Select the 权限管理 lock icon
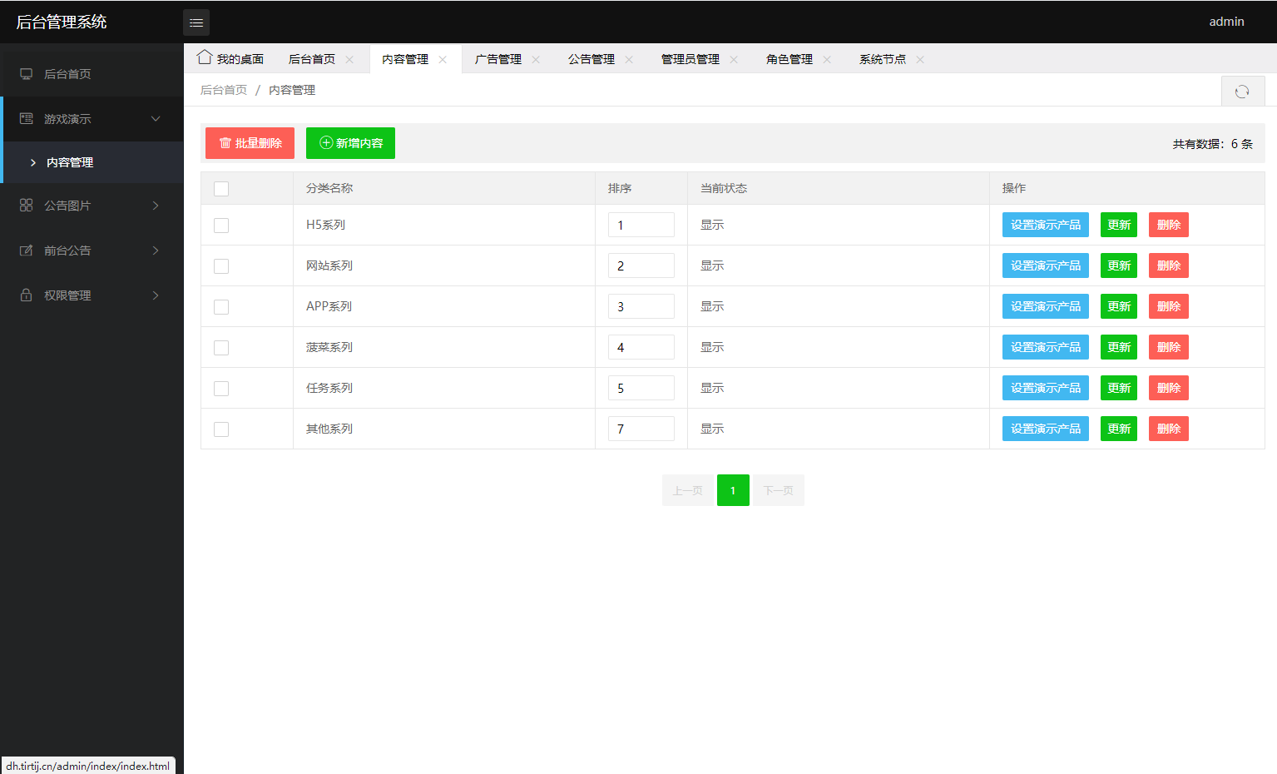 [x=25, y=295]
